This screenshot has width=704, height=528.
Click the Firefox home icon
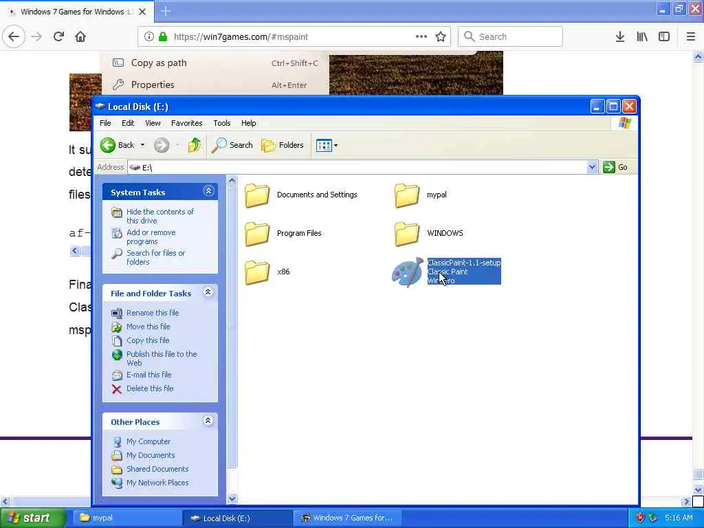(x=80, y=36)
